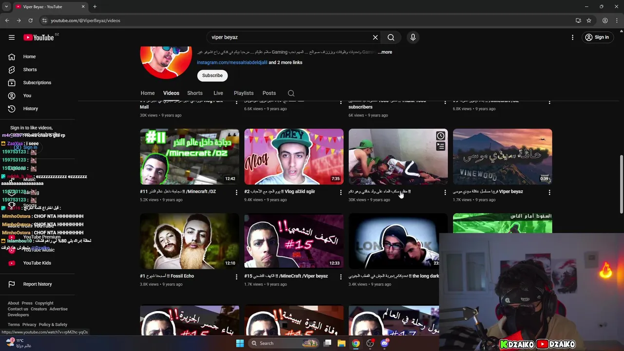Open the Windows Start menu
This screenshot has height=351, width=624.
(240, 343)
